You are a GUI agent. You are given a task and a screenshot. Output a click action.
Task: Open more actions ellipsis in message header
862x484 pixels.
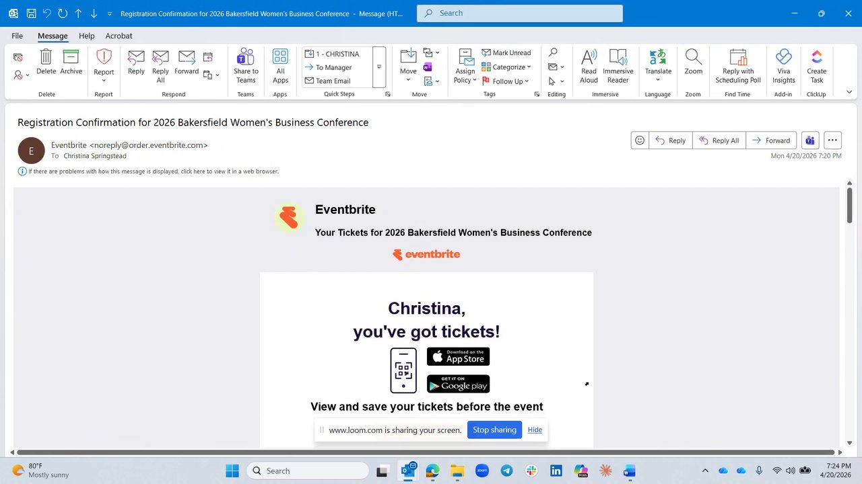click(x=832, y=140)
